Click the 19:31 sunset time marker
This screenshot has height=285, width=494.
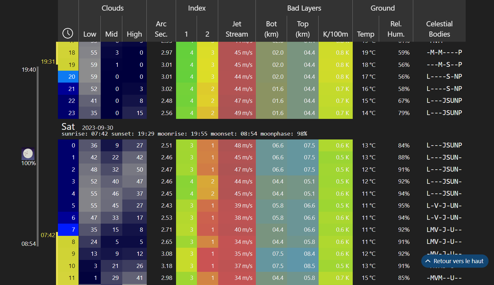[x=48, y=62]
